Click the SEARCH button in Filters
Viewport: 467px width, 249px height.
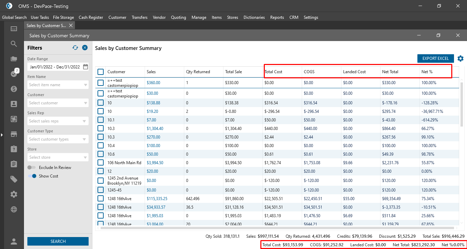coord(58,241)
